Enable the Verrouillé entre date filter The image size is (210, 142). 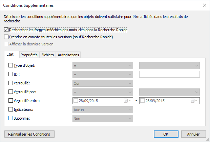pos(11,101)
